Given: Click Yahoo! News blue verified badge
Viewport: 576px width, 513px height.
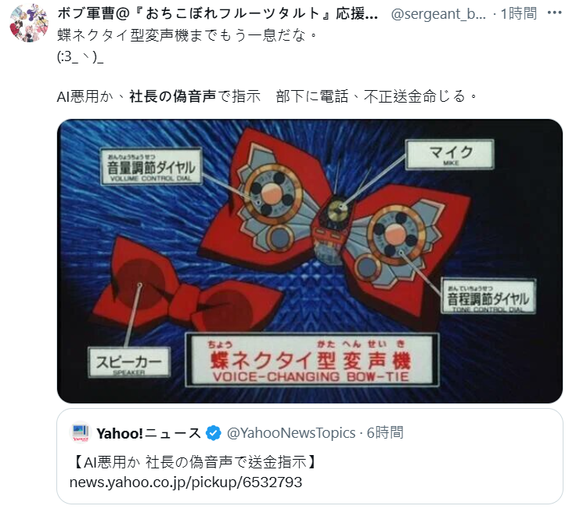Looking at the screenshot, I should (213, 433).
